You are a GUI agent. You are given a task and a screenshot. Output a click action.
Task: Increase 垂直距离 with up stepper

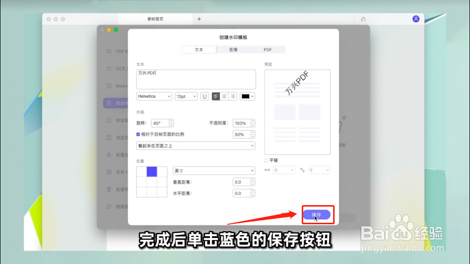click(x=253, y=180)
